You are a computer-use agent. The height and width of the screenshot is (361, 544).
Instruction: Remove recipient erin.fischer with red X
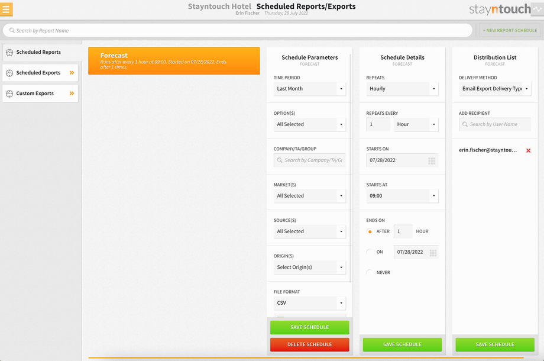528,151
